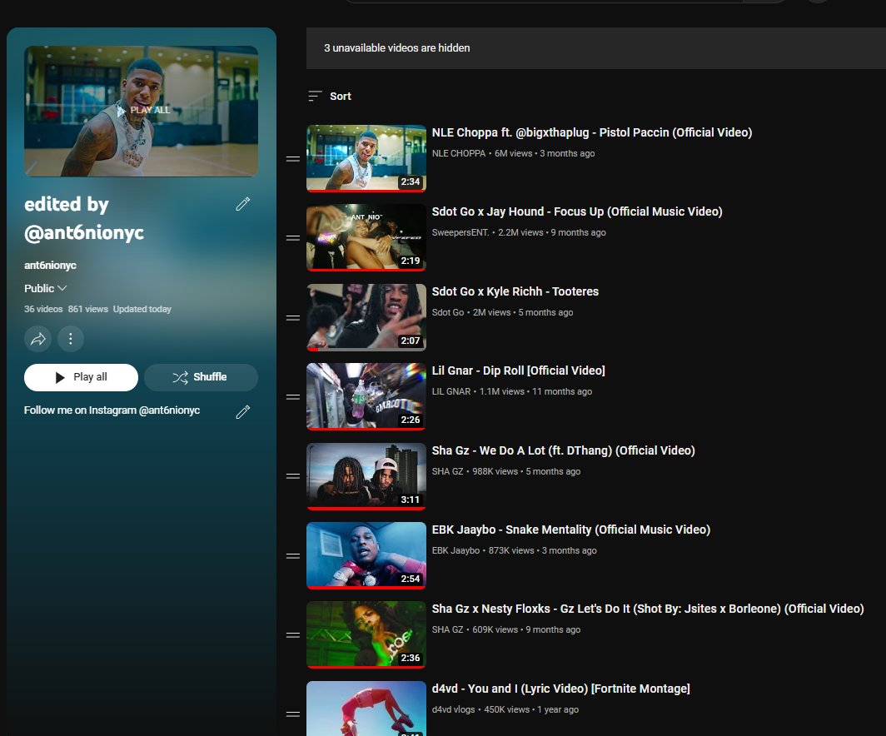Click 'Follow me on Instagram @ant6nionyc' description
The width and height of the screenshot is (886, 736).
pyautogui.click(x=112, y=410)
